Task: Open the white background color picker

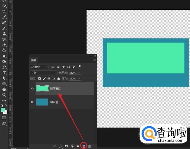Action: click(x=6, y=112)
